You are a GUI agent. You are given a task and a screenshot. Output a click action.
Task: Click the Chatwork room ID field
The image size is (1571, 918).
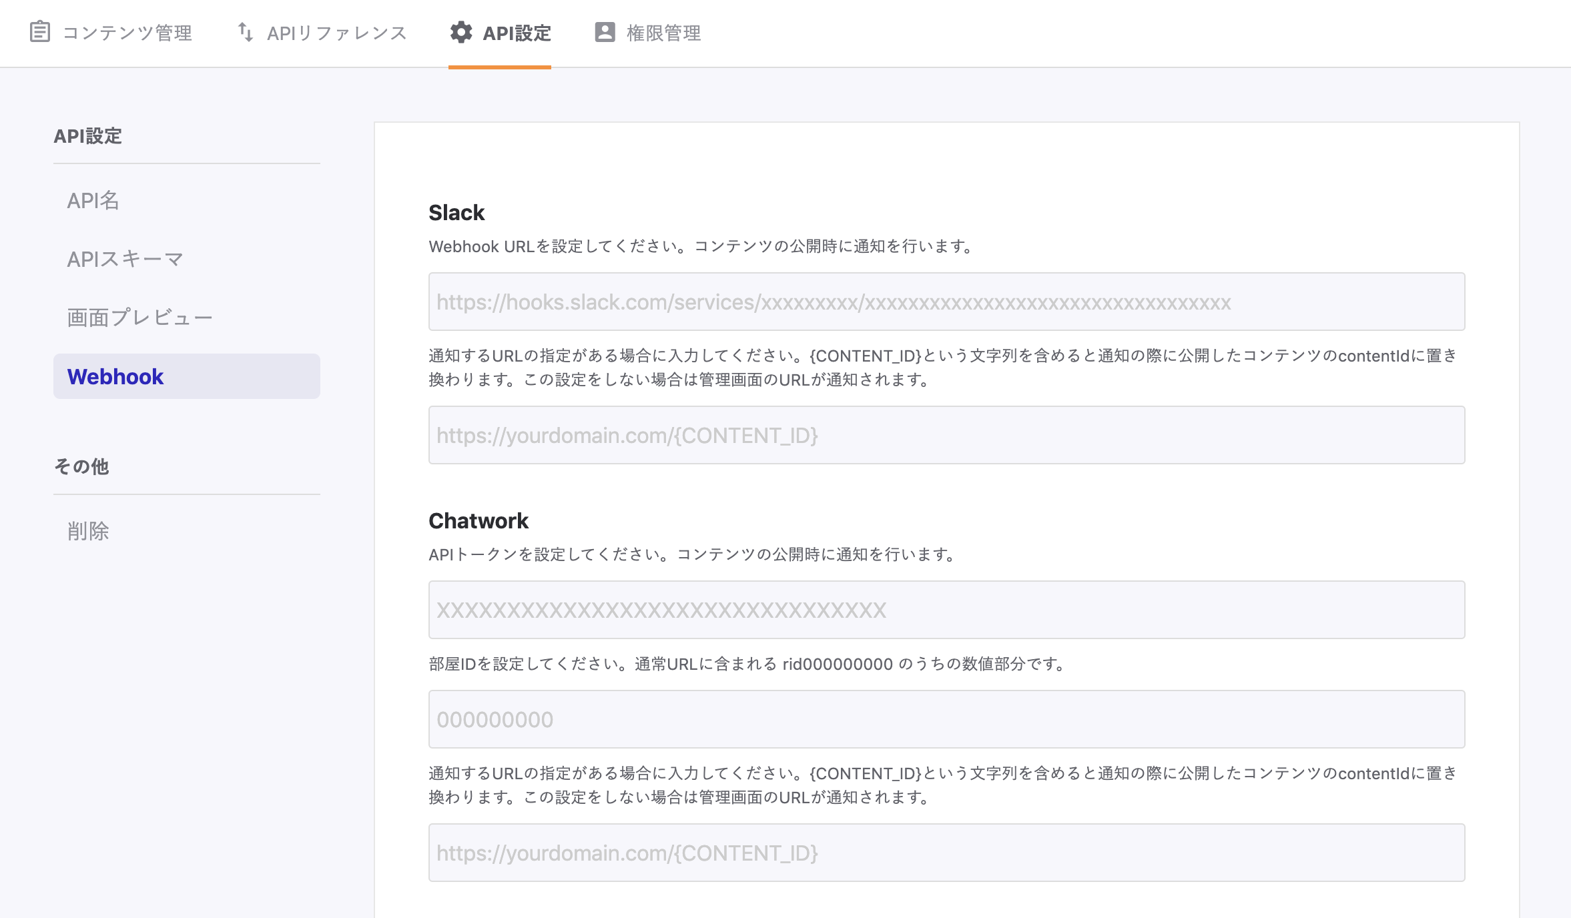click(946, 719)
